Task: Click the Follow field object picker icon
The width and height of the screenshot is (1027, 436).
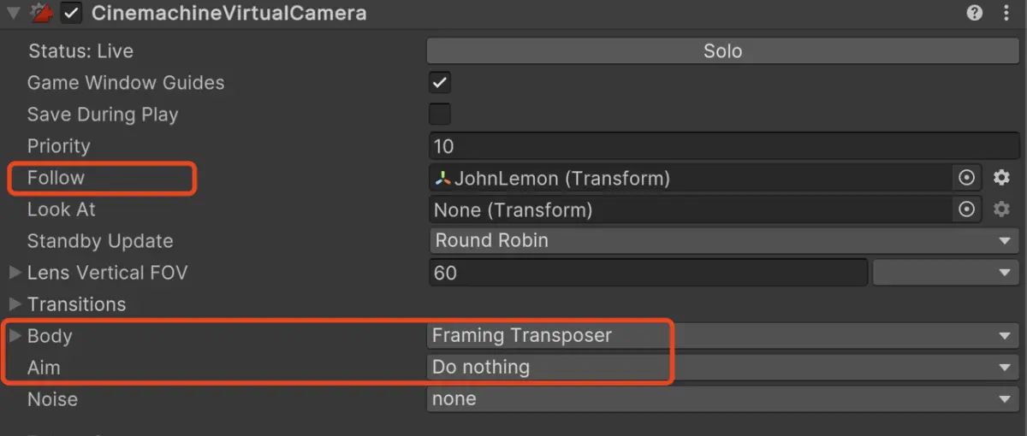Action: click(966, 178)
